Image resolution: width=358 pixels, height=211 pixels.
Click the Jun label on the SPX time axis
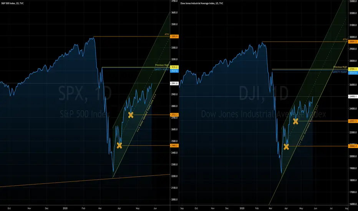[x=155, y=208]
